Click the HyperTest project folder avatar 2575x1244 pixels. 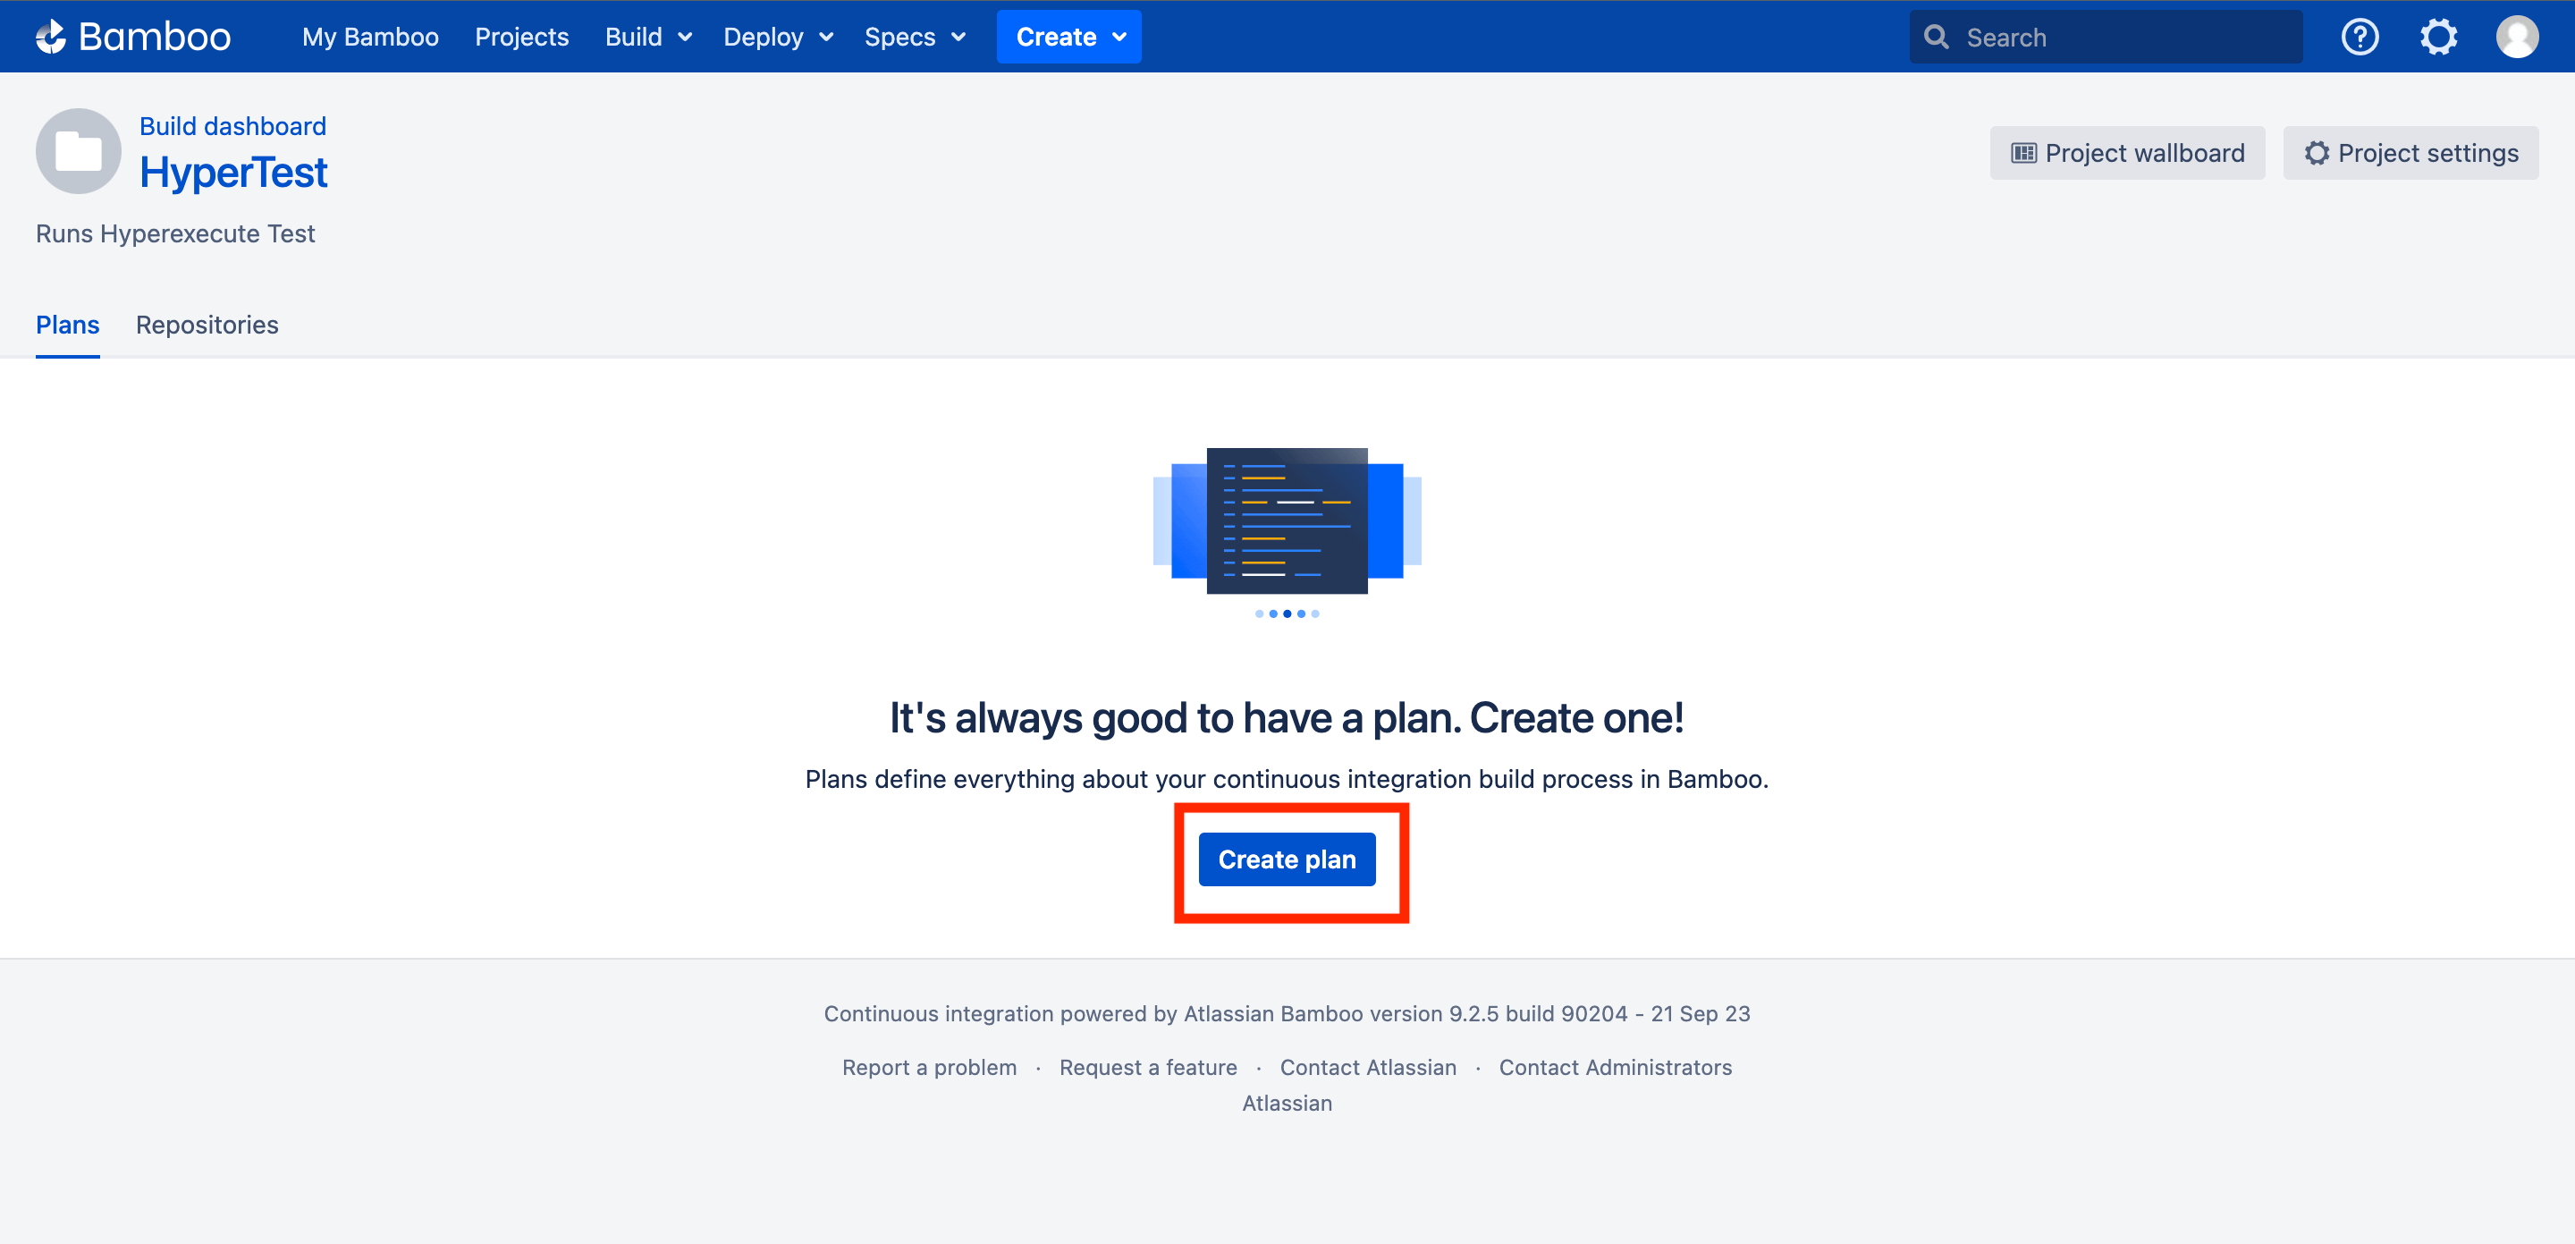click(x=78, y=152)
